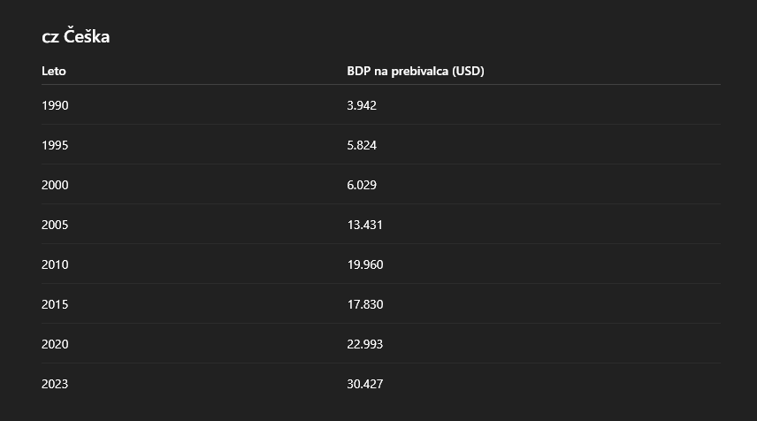The width and height of the screenshot is (757, 421).
Task: Click the year 2000 cell
Action: pos(55,185)
